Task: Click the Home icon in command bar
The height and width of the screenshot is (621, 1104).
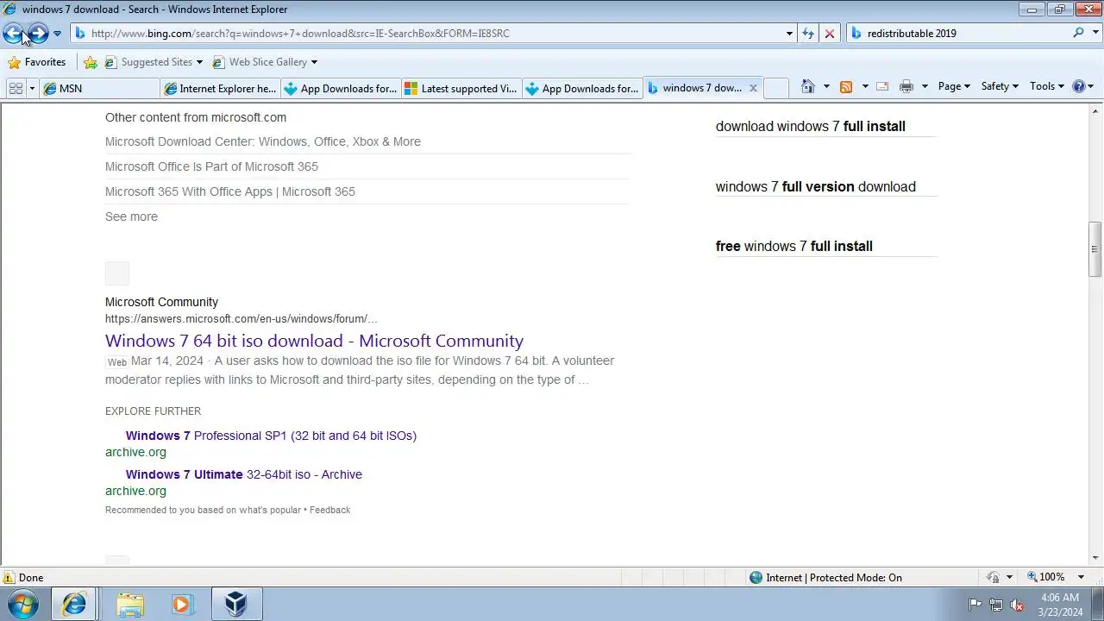Action: tap(808, 86)
